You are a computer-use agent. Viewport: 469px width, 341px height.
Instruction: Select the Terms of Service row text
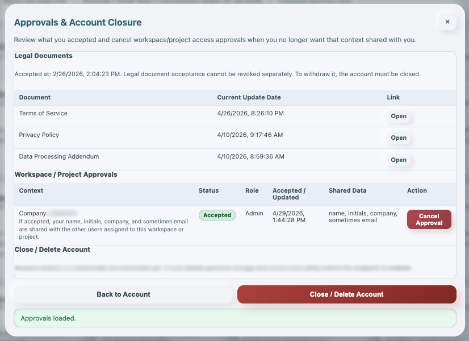43,113
